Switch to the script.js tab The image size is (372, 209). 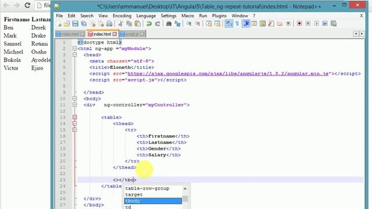point(132,34)
